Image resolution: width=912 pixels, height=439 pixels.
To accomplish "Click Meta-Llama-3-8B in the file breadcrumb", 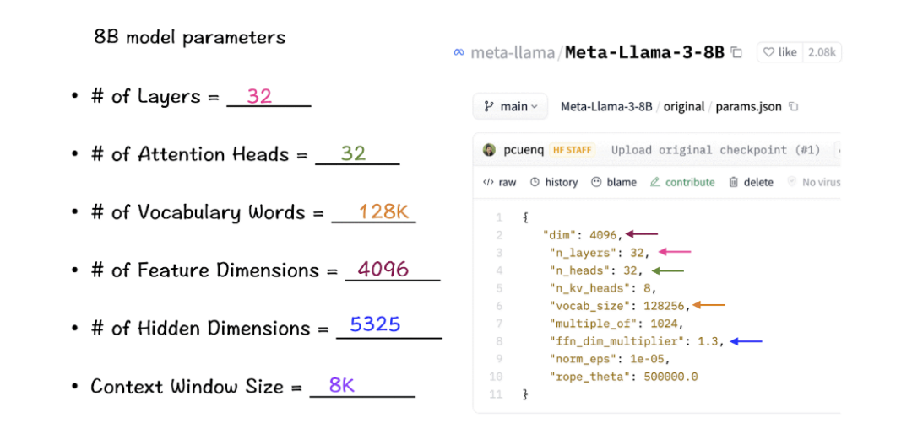I will click(x=605, y=107).
